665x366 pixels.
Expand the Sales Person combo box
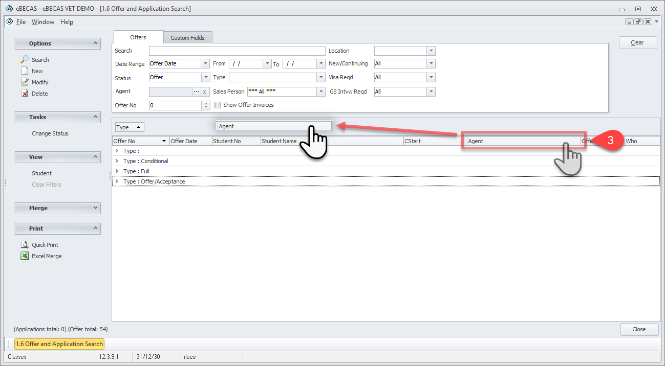[x=321, y=91]
